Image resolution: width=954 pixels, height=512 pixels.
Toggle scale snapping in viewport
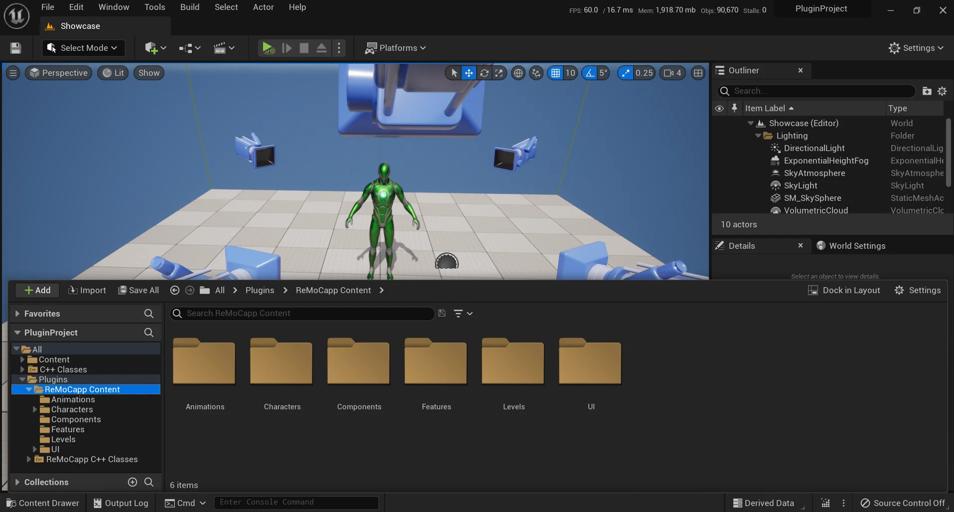(626, 73)
